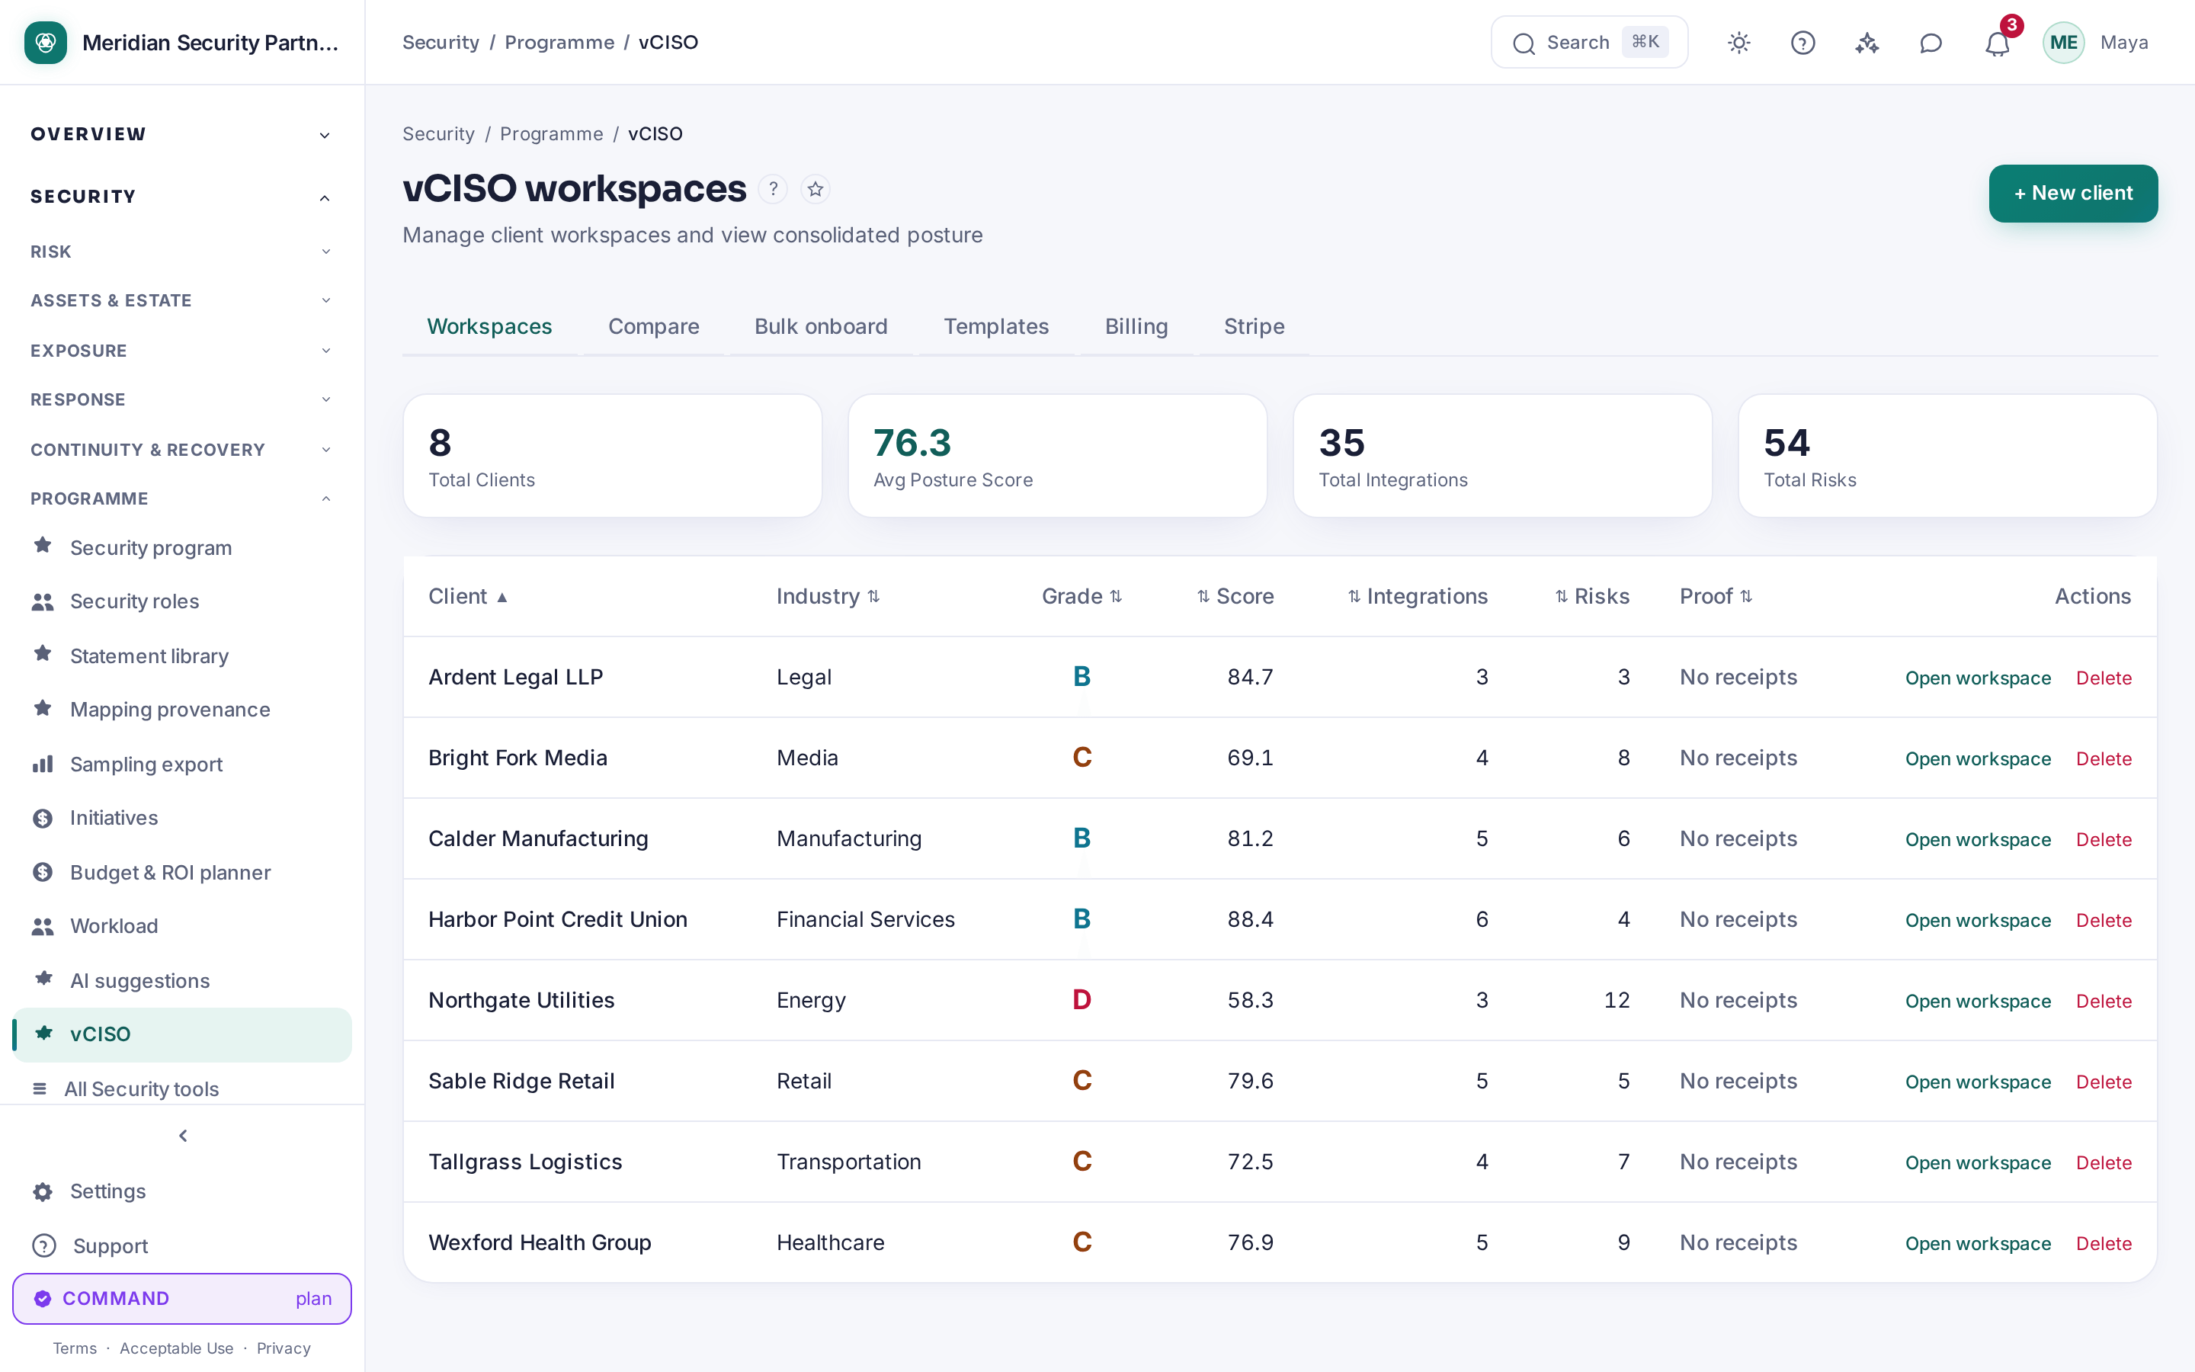Click the ME user avatar

tap(2063, 43)
